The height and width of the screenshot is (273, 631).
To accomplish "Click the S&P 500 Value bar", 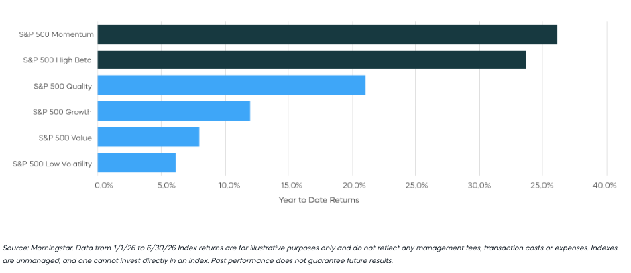I will coord(148,137).
